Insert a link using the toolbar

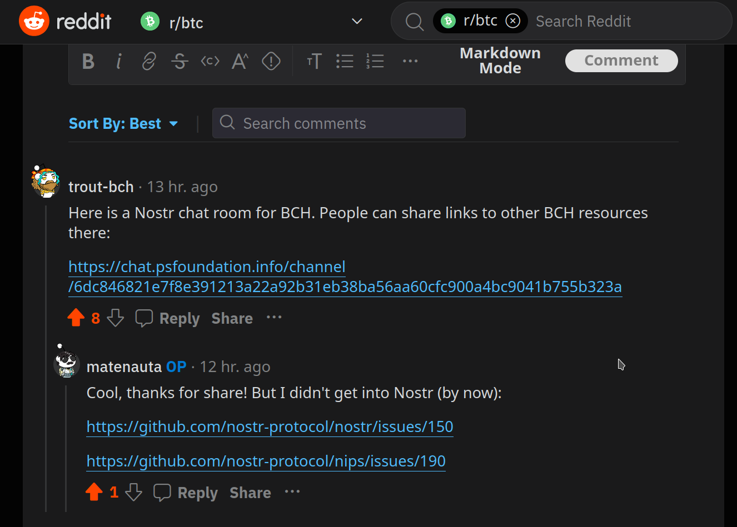pyautogui.click(x=149, y=61)
